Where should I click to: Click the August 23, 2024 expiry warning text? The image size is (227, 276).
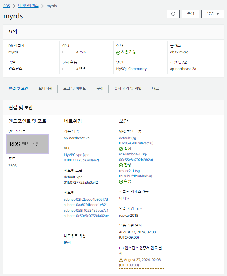point(142,262)
